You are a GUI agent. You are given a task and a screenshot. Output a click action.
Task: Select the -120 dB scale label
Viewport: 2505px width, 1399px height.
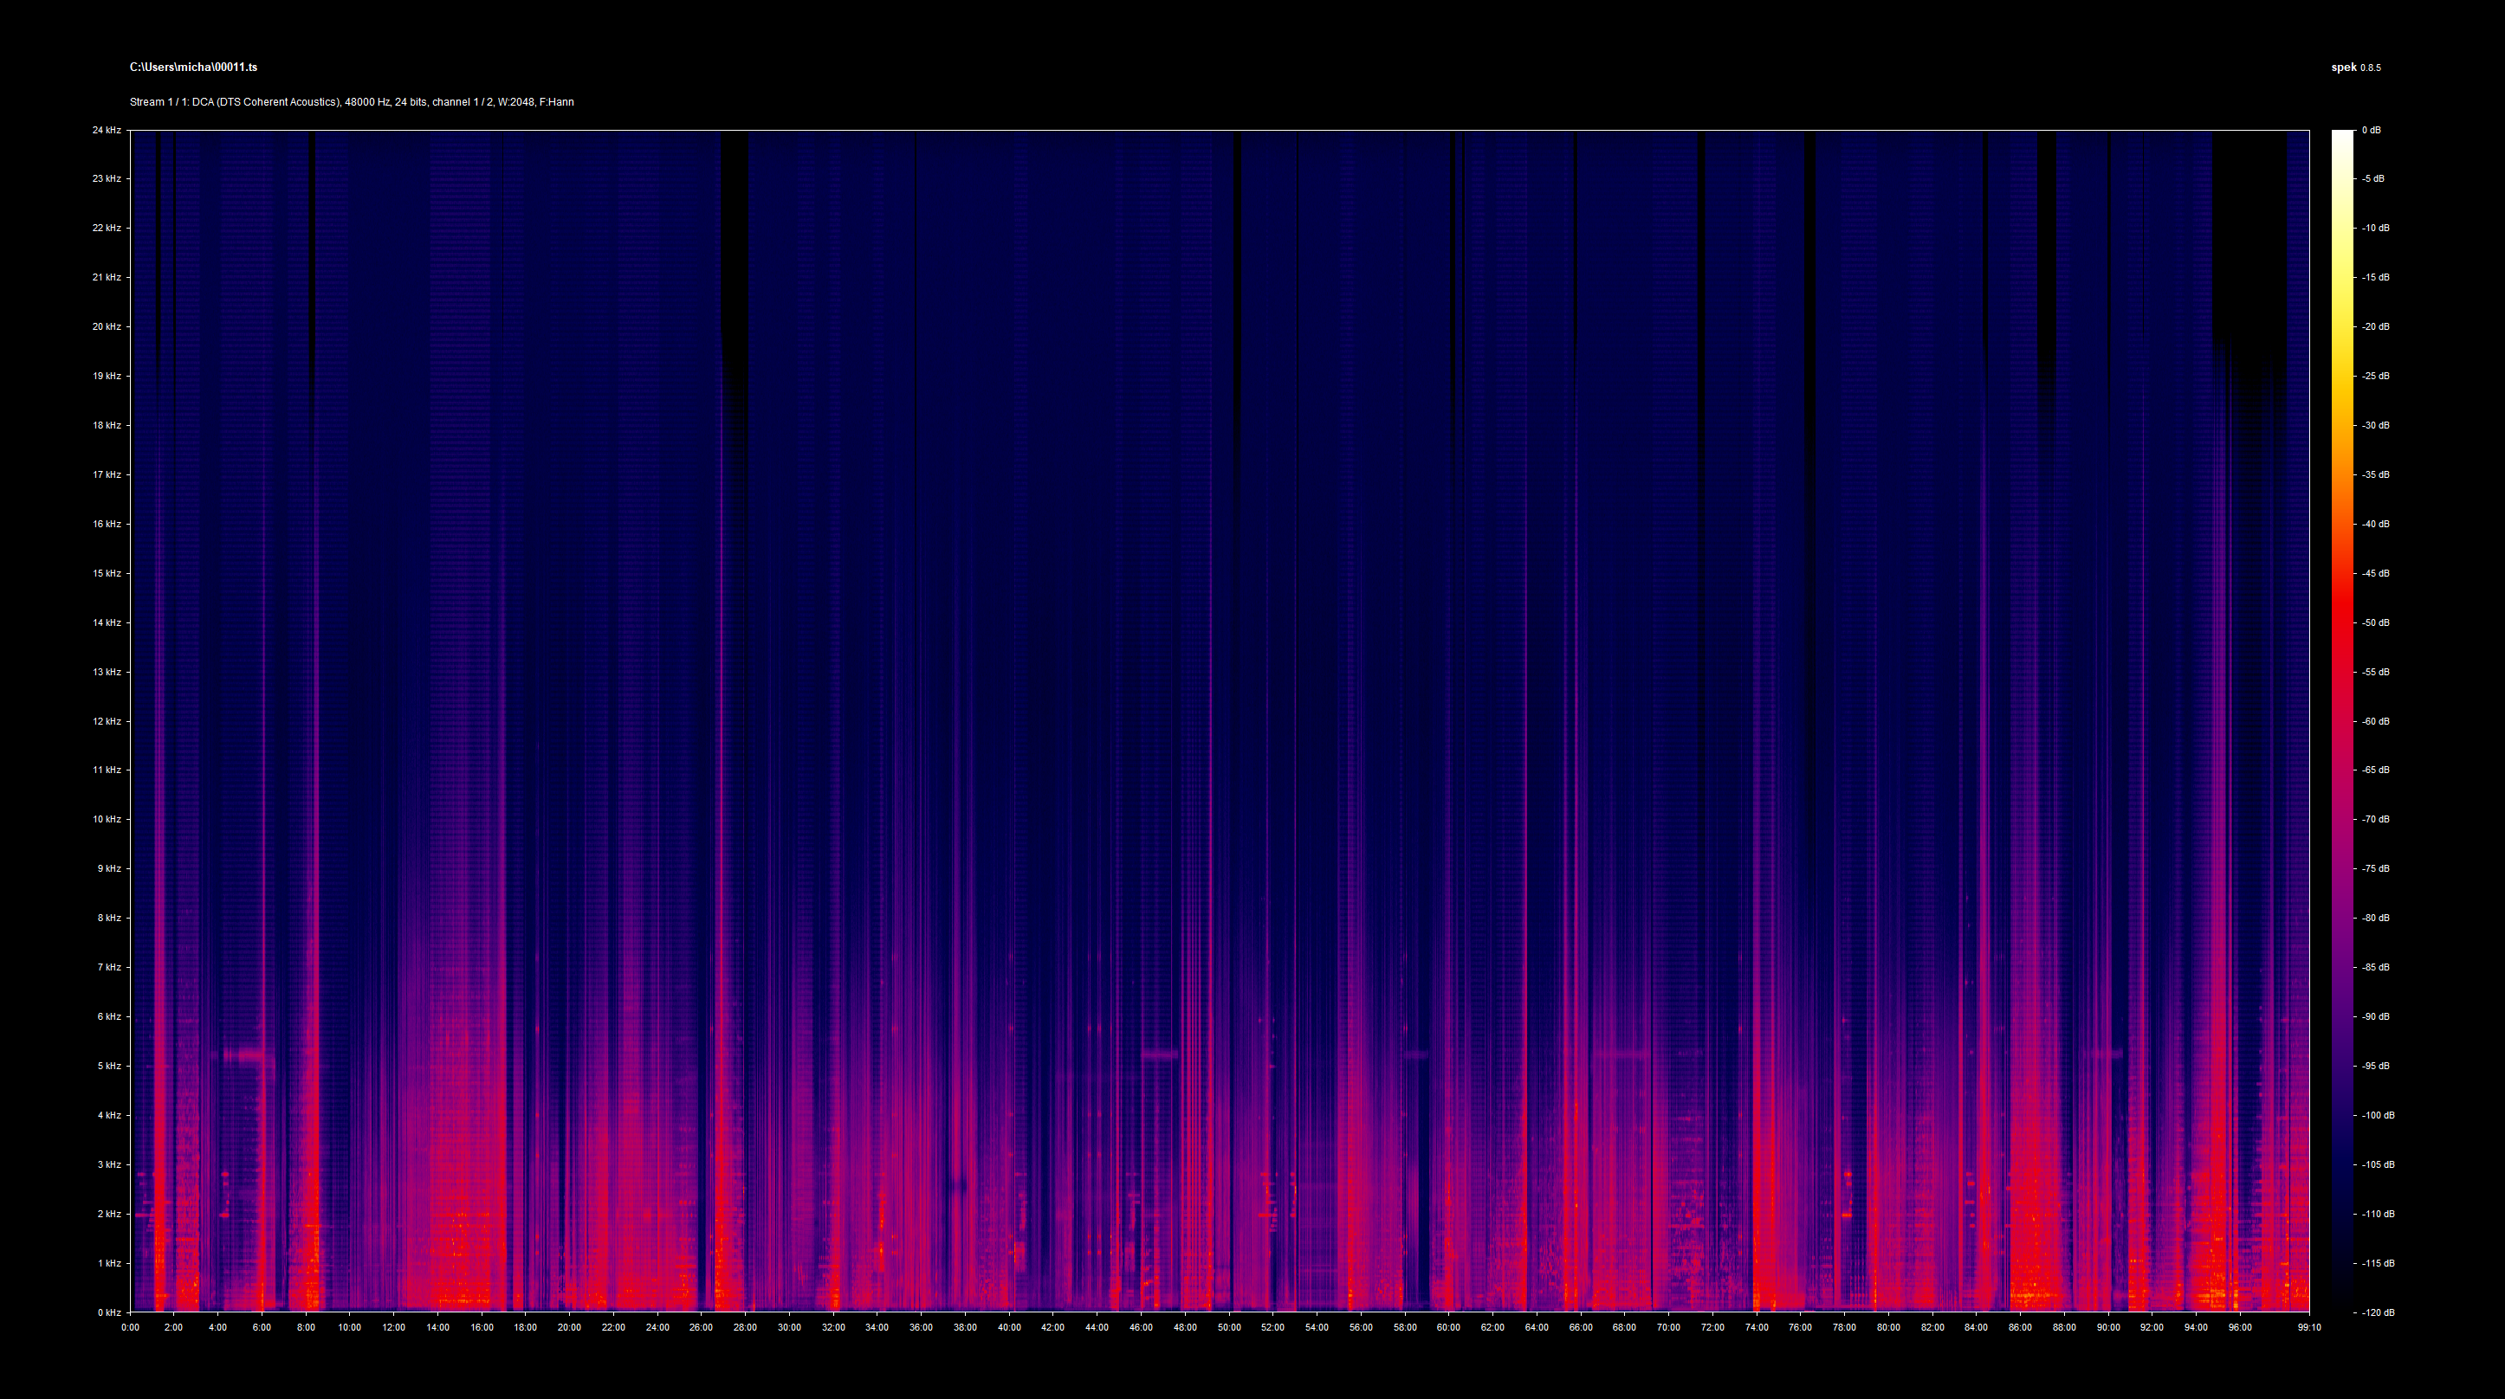[2377, 1312]
